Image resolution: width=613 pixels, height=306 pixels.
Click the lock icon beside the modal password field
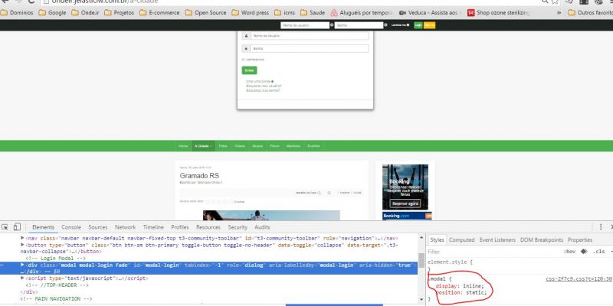tap(246, 49)
